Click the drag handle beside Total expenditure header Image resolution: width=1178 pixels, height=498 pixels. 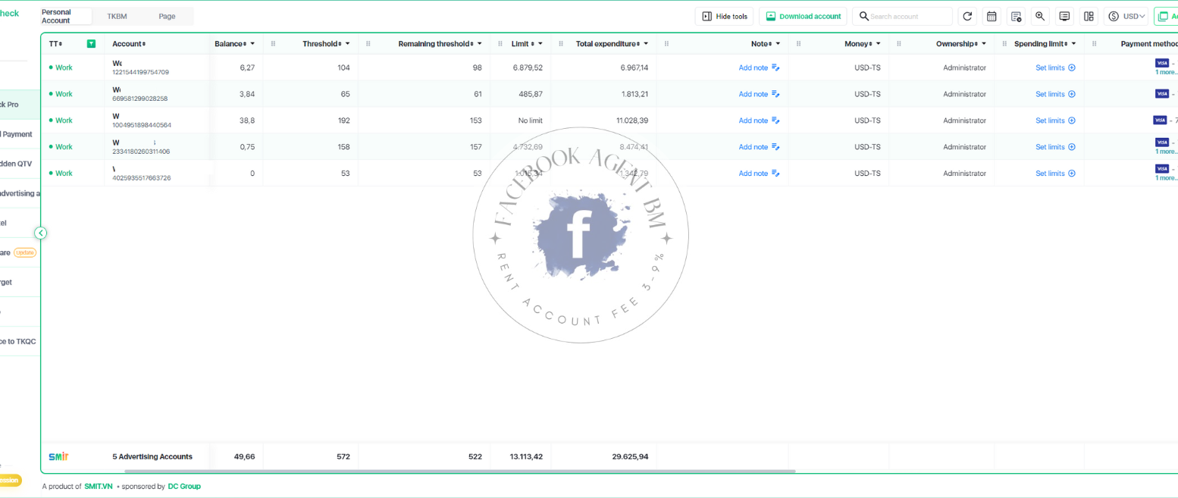click(x=561, y=44)
